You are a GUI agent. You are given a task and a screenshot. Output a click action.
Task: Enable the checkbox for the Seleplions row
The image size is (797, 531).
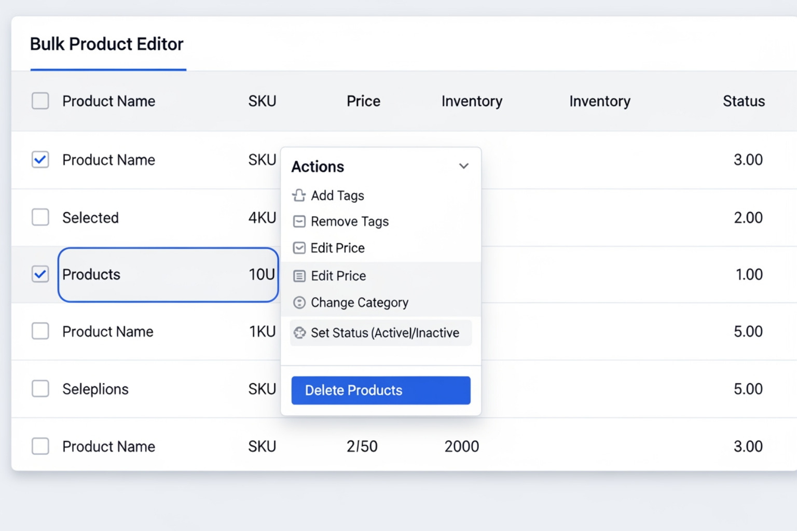[40, 389]
